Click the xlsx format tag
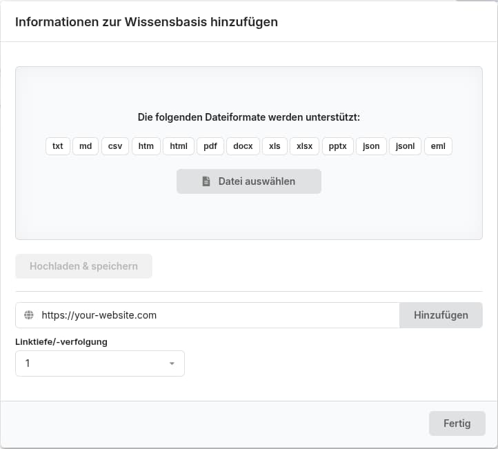Screen dimensions: 498x449 point(304,146)
